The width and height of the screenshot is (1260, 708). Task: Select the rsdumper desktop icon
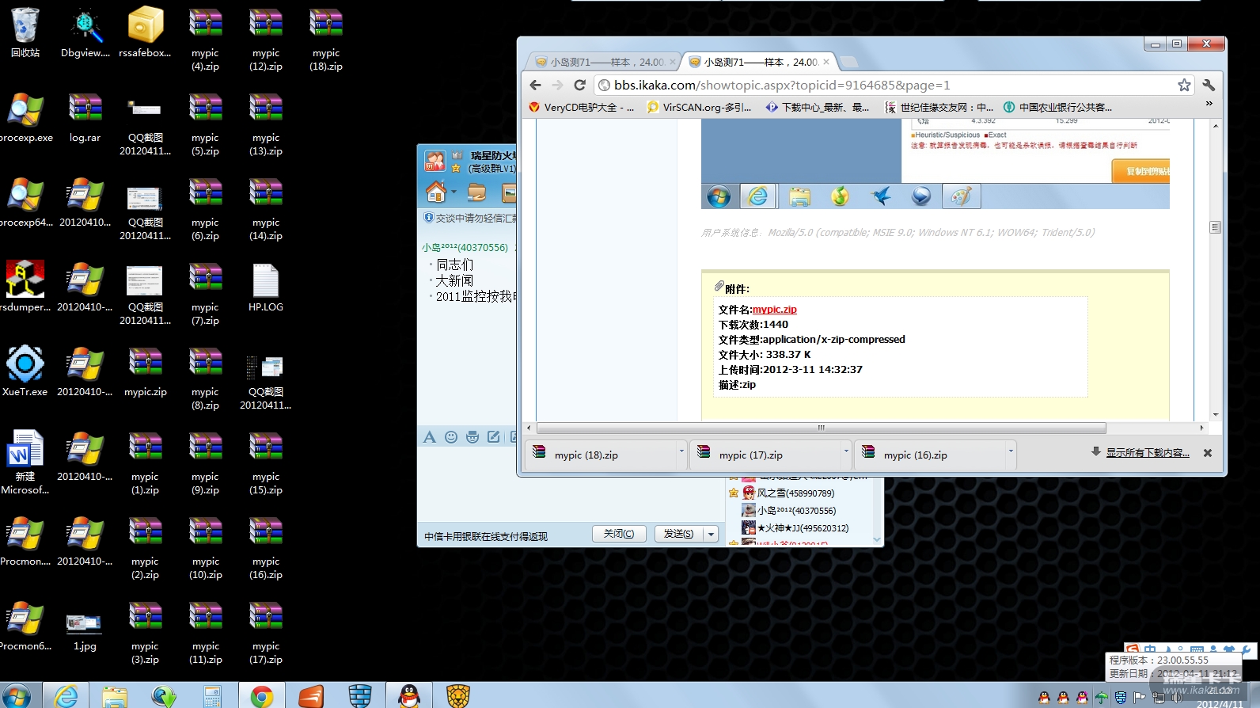(26, 286)
